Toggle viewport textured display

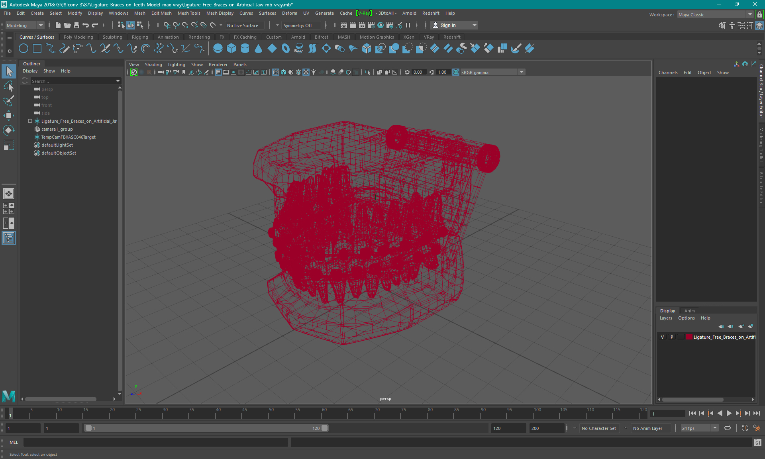(x=306, y=72)
